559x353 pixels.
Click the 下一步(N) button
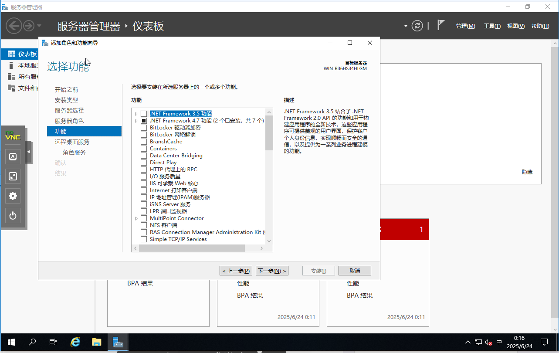pyautogui.click(x=272, y=271)
